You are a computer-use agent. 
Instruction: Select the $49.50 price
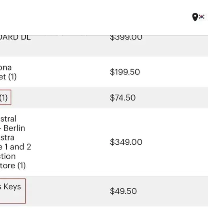[x=123, y=191]
